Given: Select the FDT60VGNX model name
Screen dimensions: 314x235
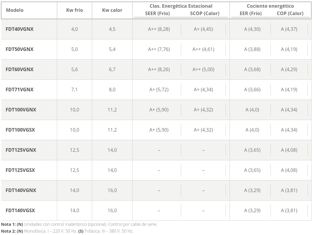Looking at the screenshot, I should tap(20, 69).
